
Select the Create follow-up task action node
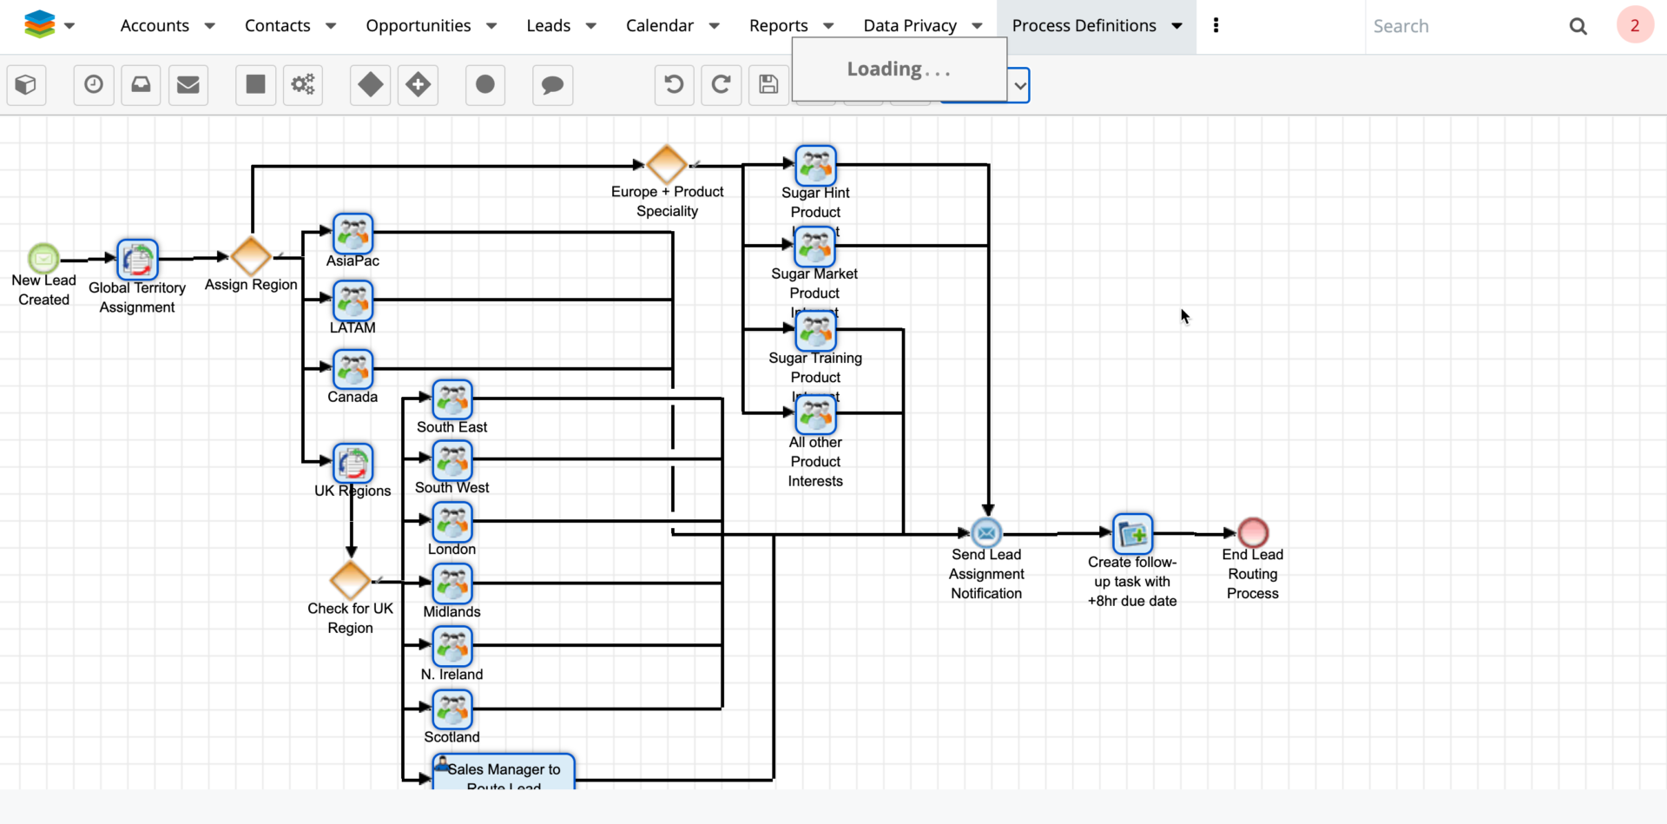[x=1133, y=534]
